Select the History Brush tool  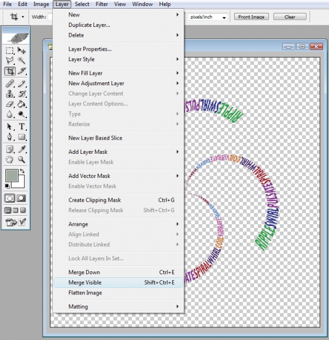(21, 94)
